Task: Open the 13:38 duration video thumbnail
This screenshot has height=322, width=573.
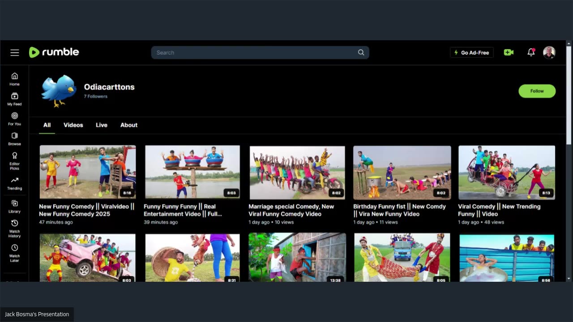Action: pos(297,258)
